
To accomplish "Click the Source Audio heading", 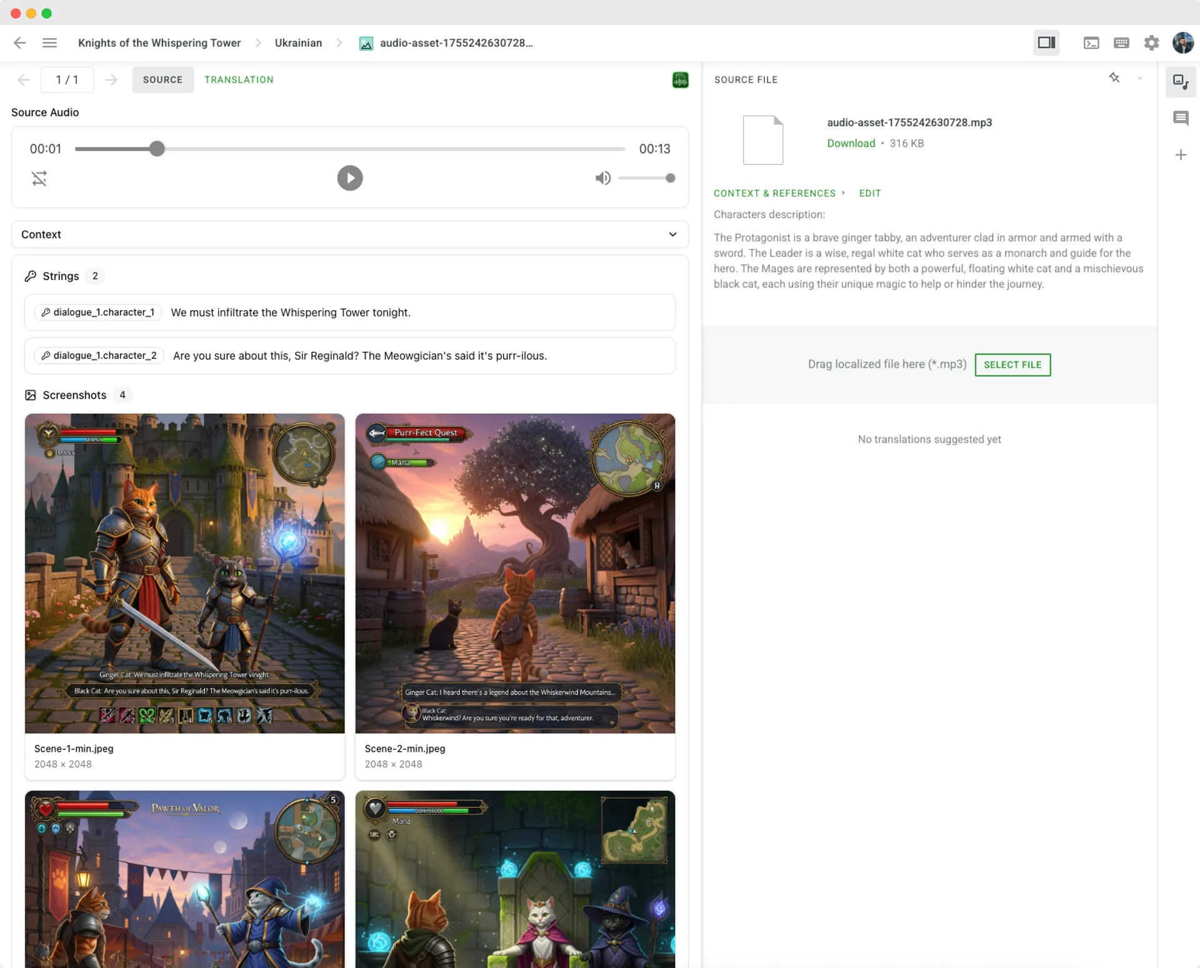I will (x=45, y=112).
